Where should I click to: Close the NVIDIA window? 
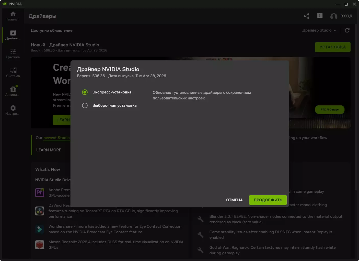point(354,4)
